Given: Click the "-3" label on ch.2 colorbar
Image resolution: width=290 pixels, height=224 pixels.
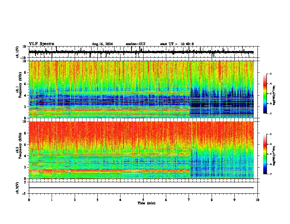Looking at the screenshot, I should 270,134.
